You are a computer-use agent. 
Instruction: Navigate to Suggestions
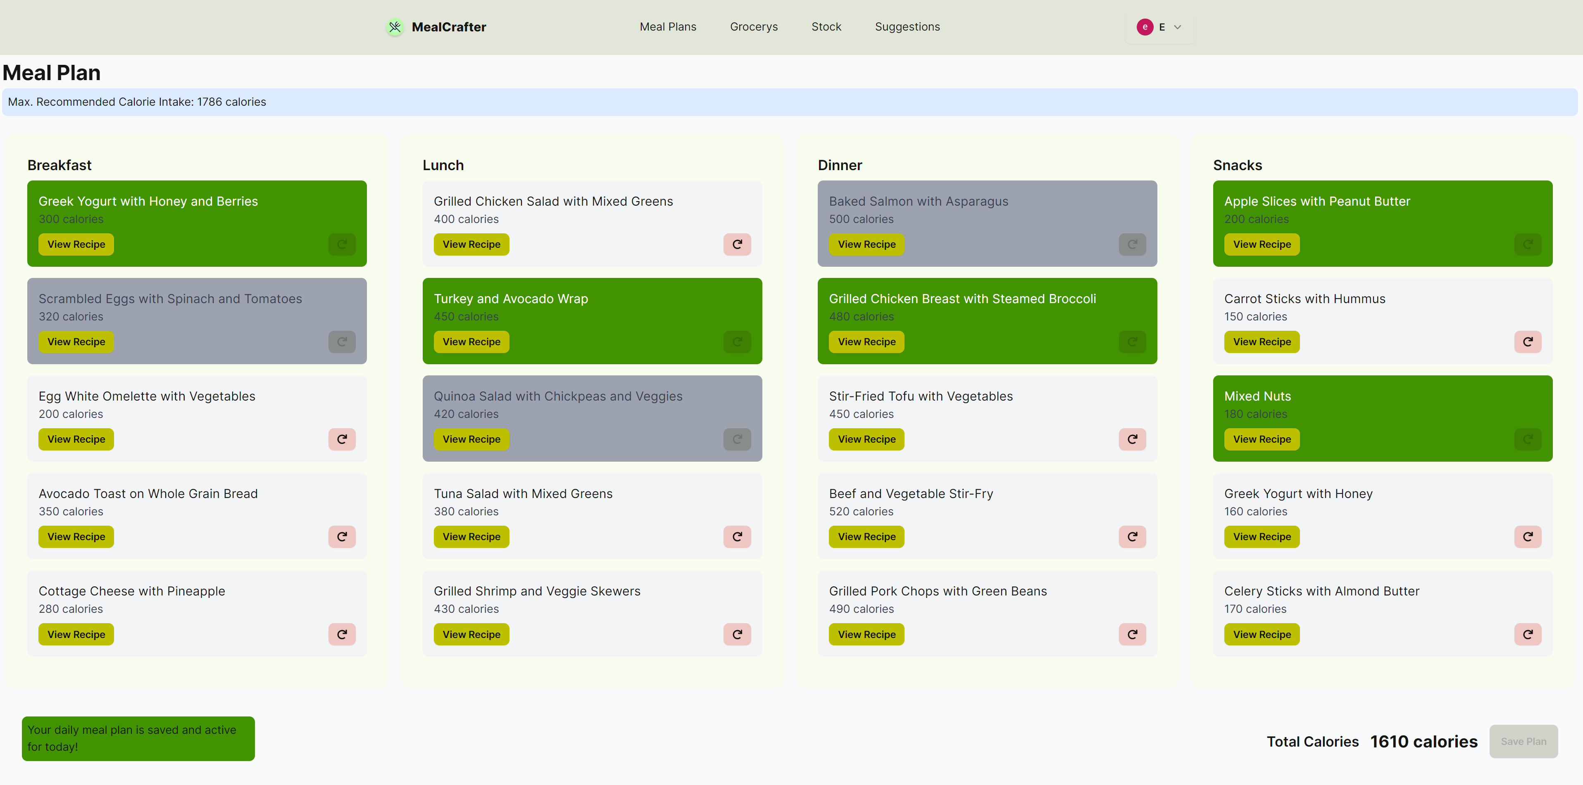point(907,27)
